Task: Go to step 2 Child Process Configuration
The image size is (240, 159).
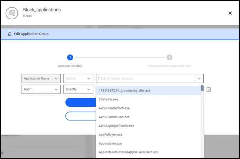Action: click(x=169, y=57)
